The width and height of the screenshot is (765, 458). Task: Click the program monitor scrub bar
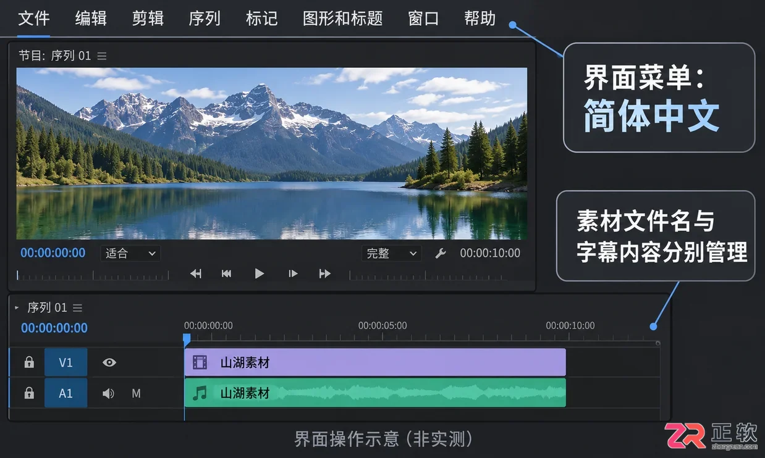(x=93, y=275)
